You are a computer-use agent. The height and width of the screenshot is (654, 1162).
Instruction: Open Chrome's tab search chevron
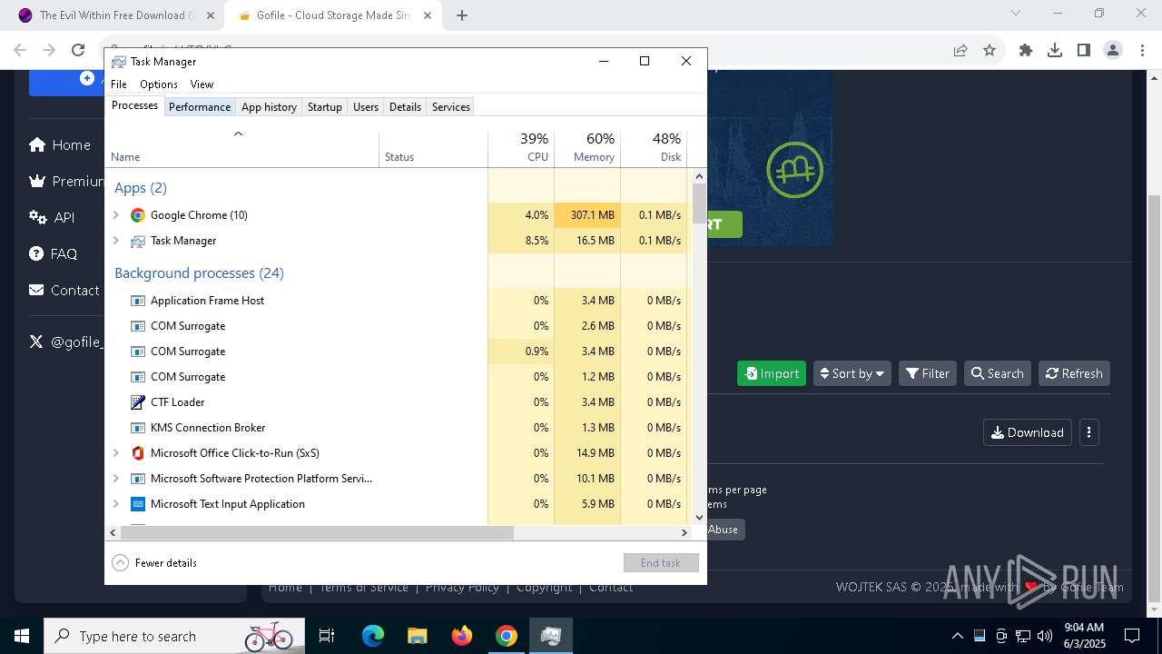(1016, 14)
